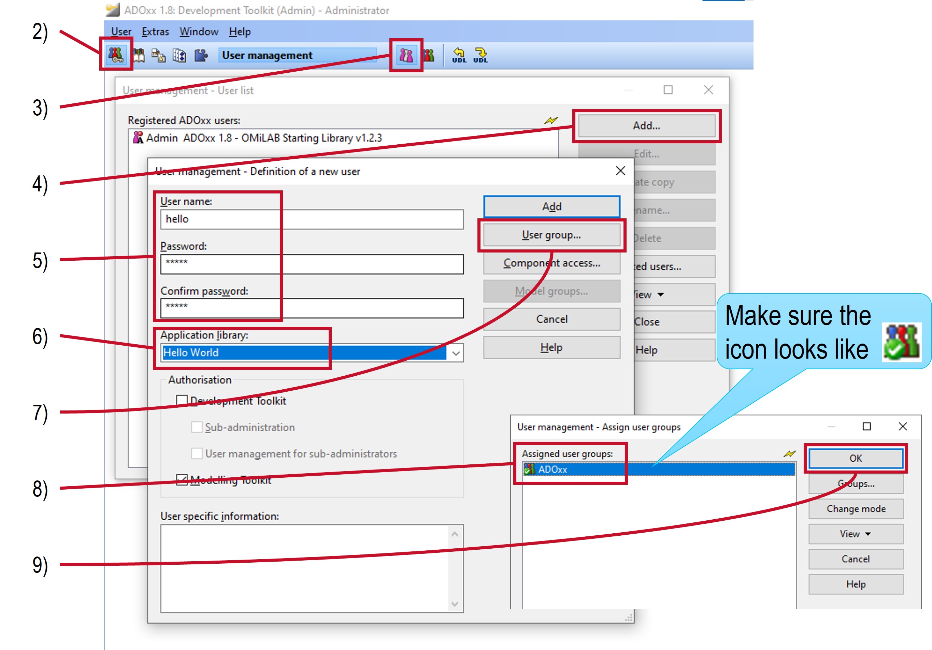
Task: Close the Definition of a new user dialog
Action: pyautogui.click(x=620, y=171)
